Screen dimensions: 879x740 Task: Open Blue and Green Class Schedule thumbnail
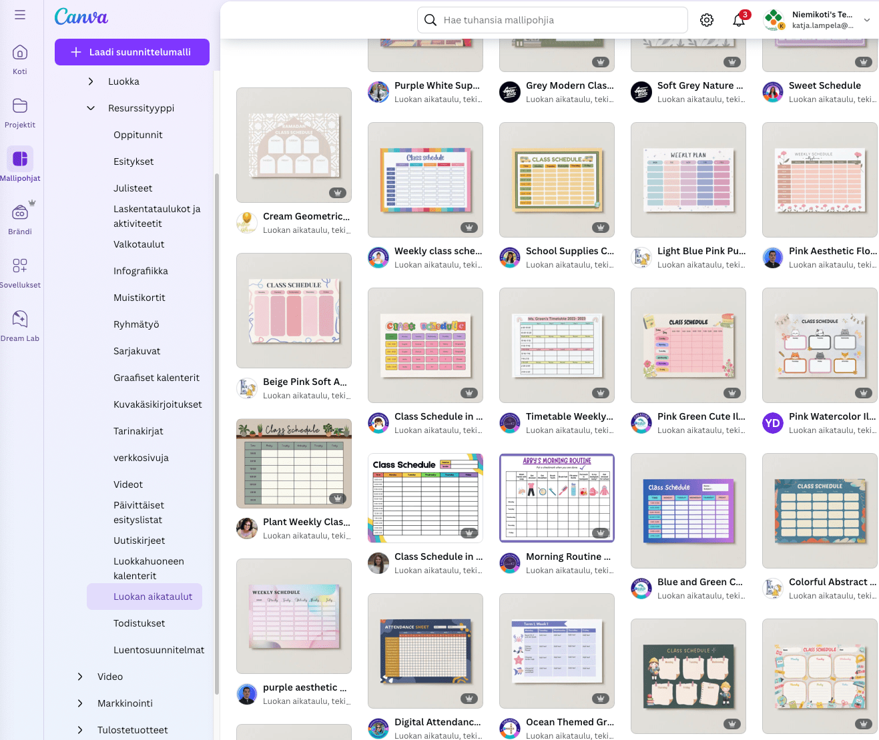pyautogui.click(x=688, y=510)
